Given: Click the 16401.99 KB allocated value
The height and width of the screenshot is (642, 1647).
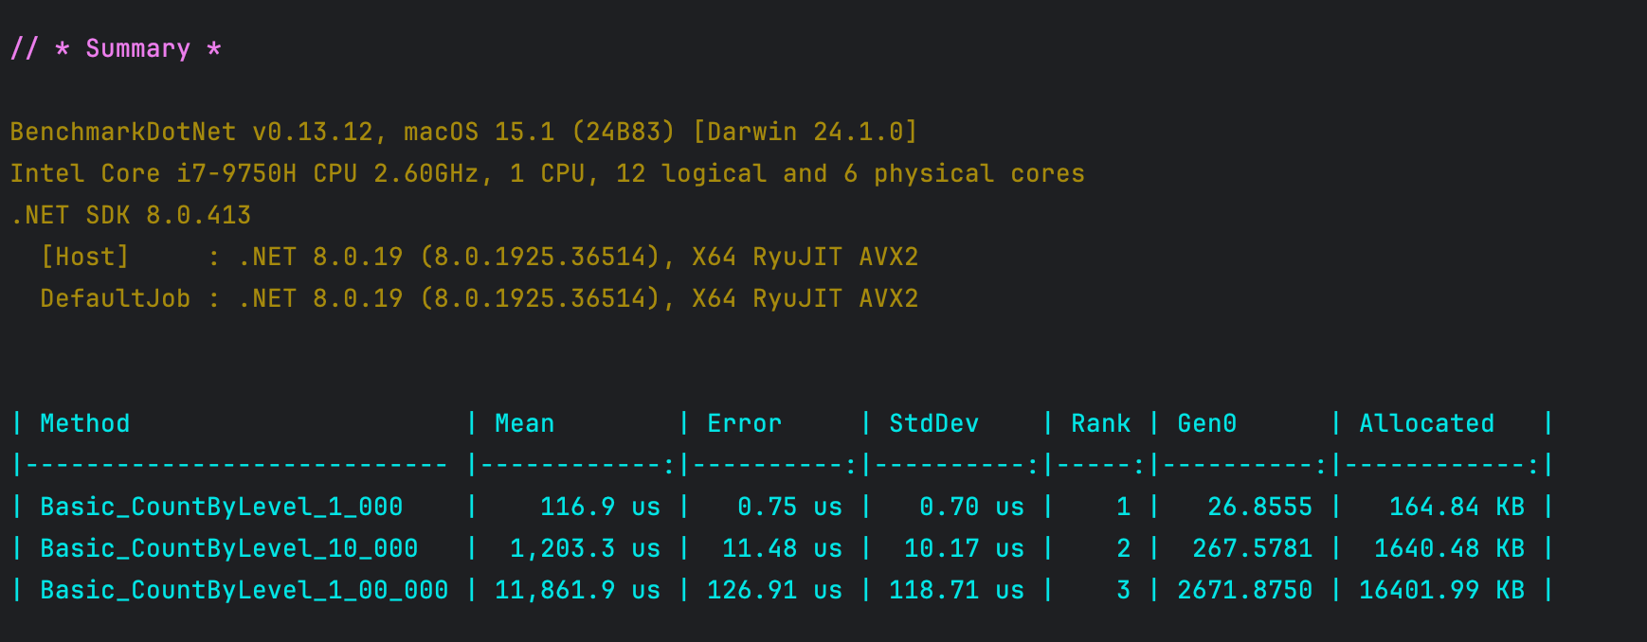Looking at the screenshot, I should pos(1441,590).
